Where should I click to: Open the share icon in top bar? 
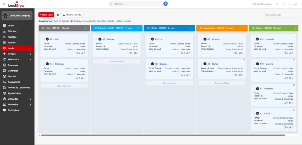pos(277,4)
